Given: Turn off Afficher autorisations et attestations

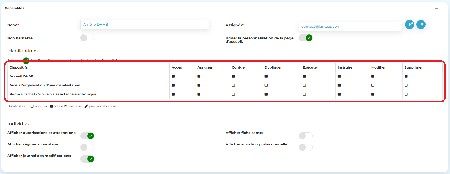Looking at the screenshot, I should coord(87,136).
